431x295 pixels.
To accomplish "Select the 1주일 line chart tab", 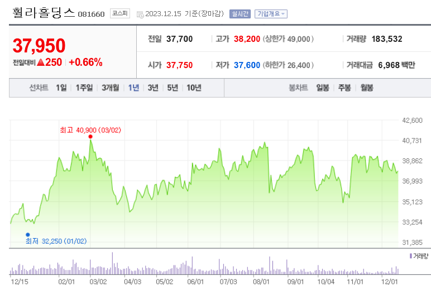I will (84, 88).
